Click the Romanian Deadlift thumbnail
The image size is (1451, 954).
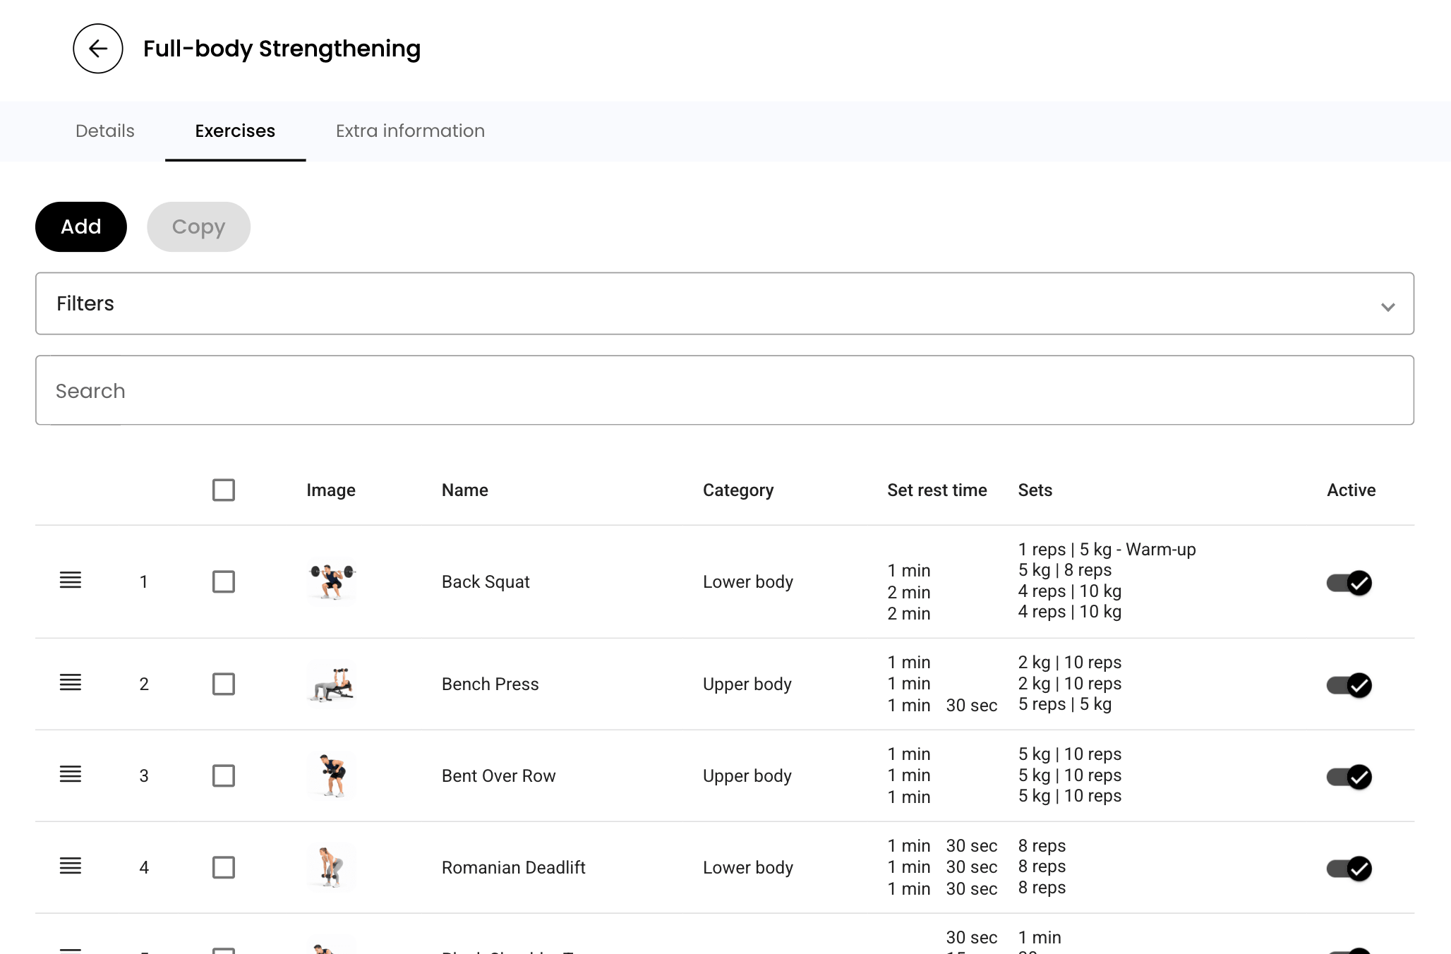tap(332, 867)
